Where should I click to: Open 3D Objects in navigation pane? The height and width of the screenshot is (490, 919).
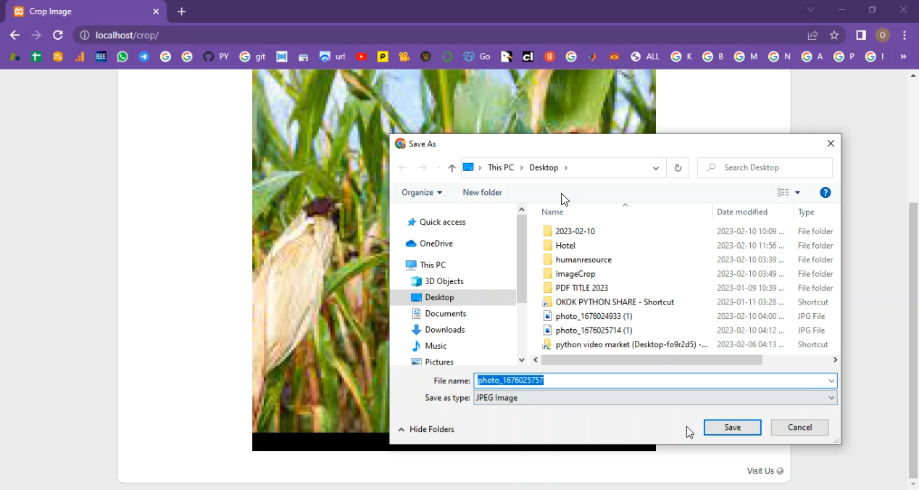pos(437,281)
